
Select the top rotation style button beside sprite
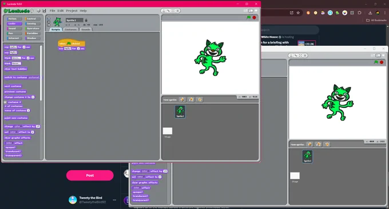[49, 19]
